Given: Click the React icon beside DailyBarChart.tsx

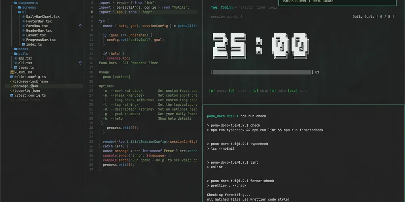Looking at the screenshot, I should [x=23, y=17].
